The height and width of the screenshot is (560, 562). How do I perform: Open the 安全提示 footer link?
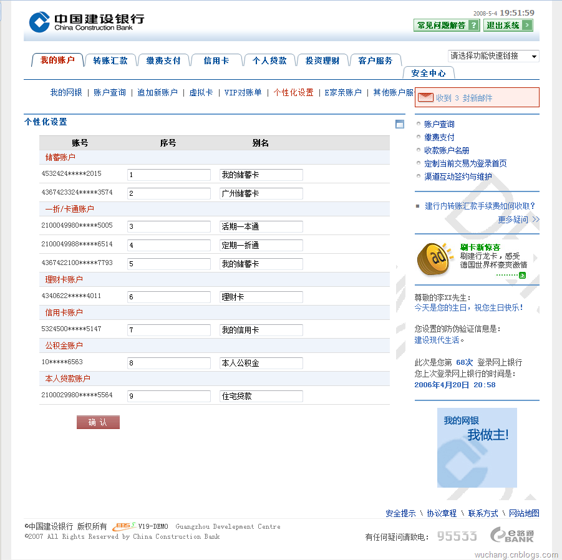point(400,513)
